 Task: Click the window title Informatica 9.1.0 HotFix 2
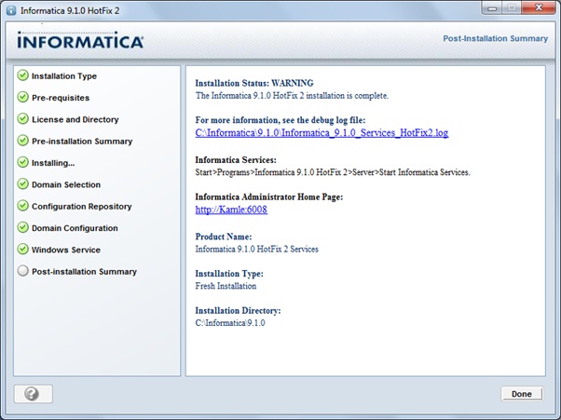tap(70, 11)
